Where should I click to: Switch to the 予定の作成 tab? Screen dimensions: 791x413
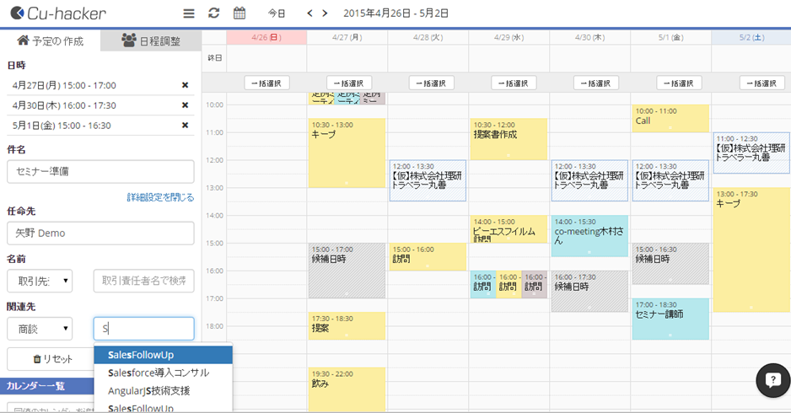tap(51, 40)
